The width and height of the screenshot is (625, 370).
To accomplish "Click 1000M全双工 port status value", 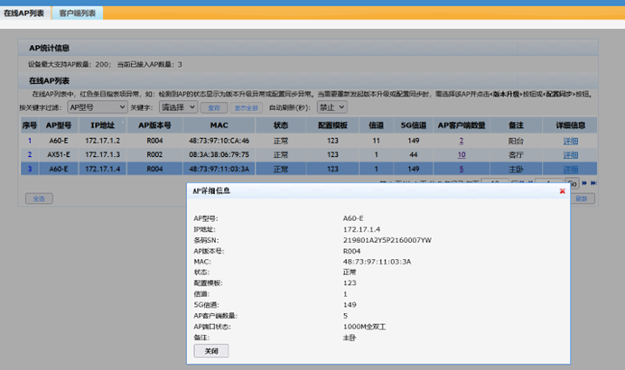I will [x=364, y=327].
